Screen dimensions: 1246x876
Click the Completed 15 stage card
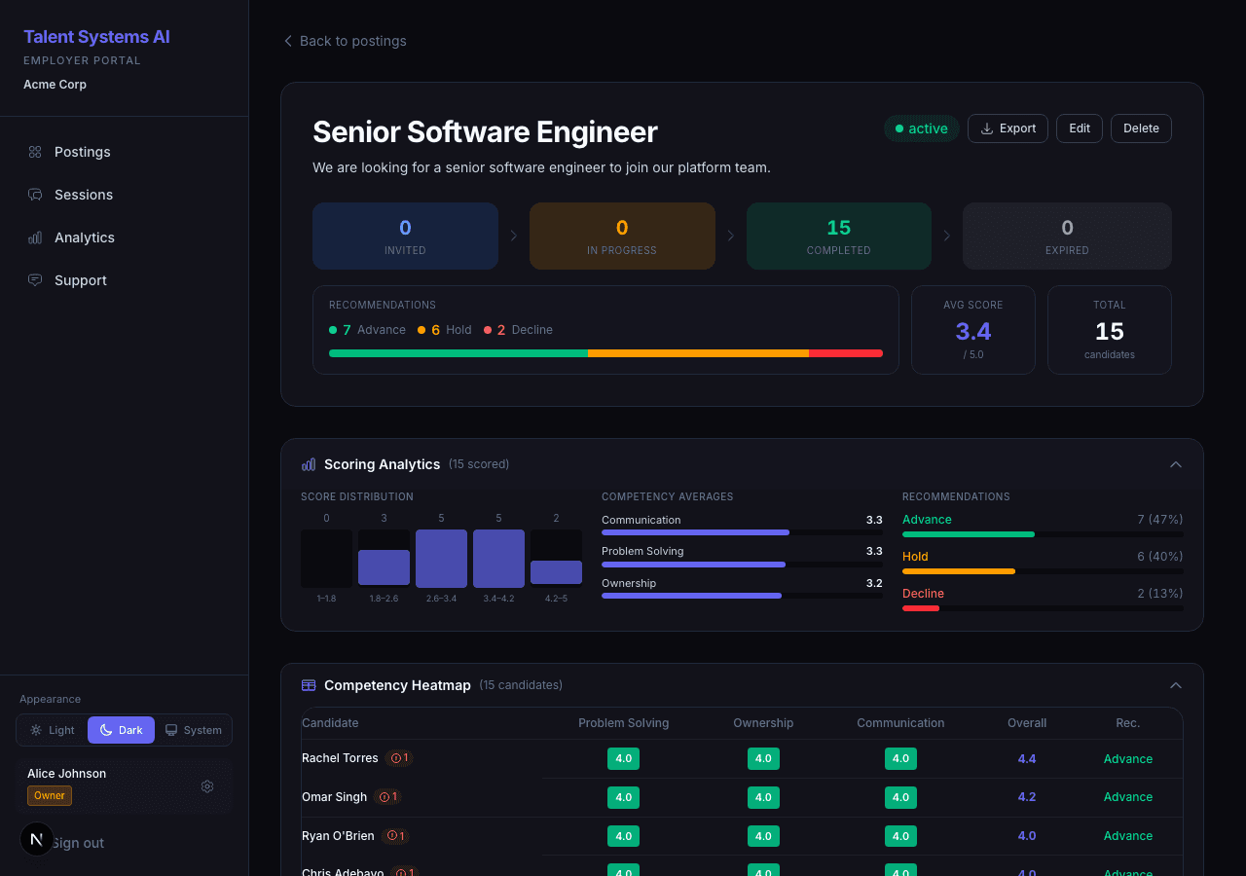coord(839,236)
